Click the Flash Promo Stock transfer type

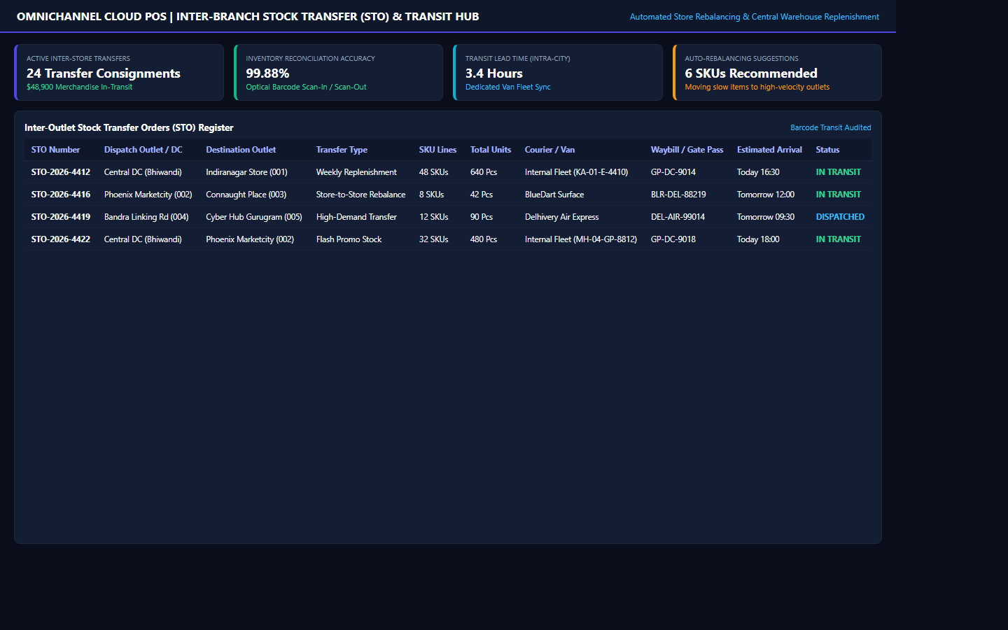pos(349,239)
